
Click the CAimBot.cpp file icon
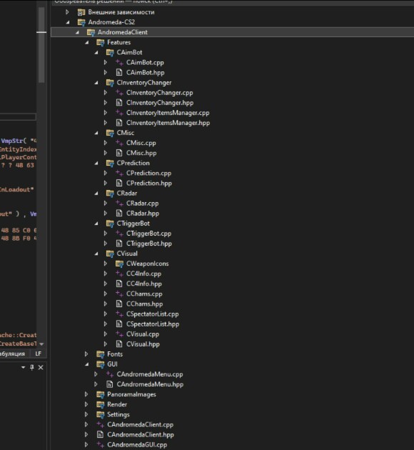point(119,63)
